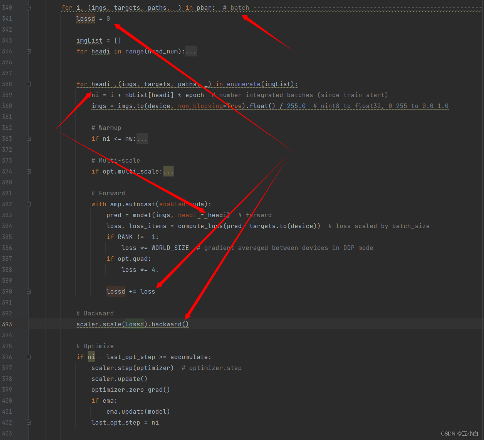This screenshot has width=484, height=440.
Task: Click the '# loss scaled by batch_size' comment
Action: pos(379,226)
